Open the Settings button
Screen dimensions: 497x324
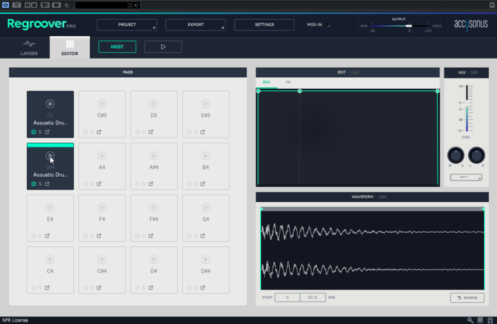click(x=264, y=25)
